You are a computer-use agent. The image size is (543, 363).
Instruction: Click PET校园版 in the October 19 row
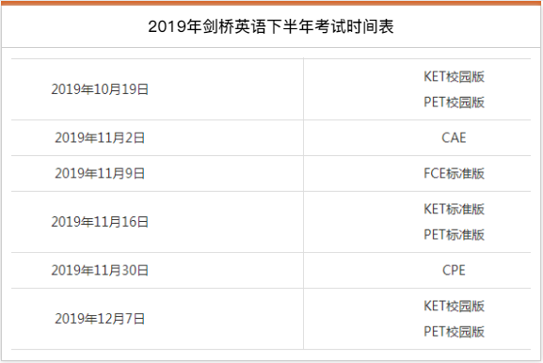pos(454,103)
